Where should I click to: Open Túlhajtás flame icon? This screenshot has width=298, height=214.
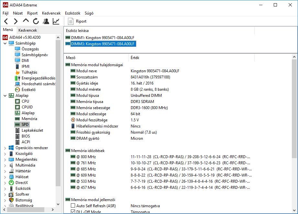coord(17,72)
